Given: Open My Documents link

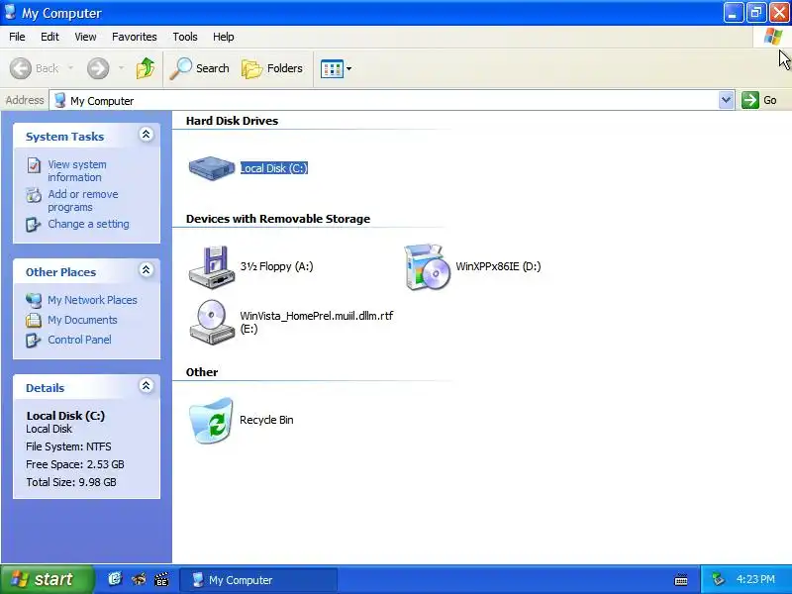Looking at the screenshot, I should [82, 320].
